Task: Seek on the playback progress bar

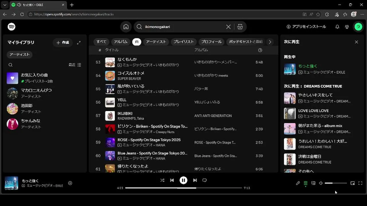Action: [184, 188]
